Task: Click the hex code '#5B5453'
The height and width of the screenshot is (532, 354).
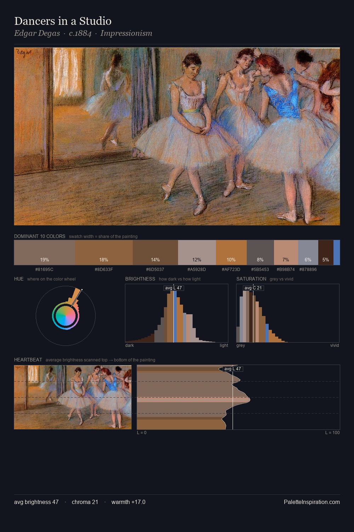Action: (x=260, y=270)
